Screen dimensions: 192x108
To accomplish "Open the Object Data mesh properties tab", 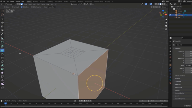I will click(x=170, y=80).
